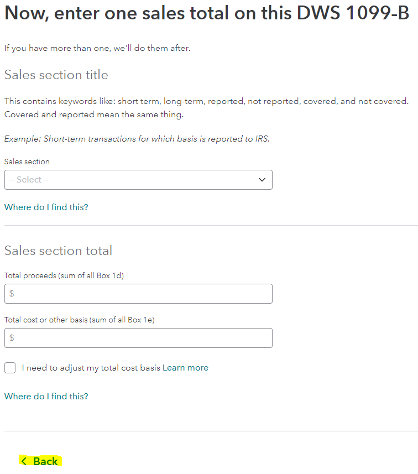Viewport: 418px width, 474px height.
Task: Click the 'If you have more than one' note
Action: click(97, 48)
